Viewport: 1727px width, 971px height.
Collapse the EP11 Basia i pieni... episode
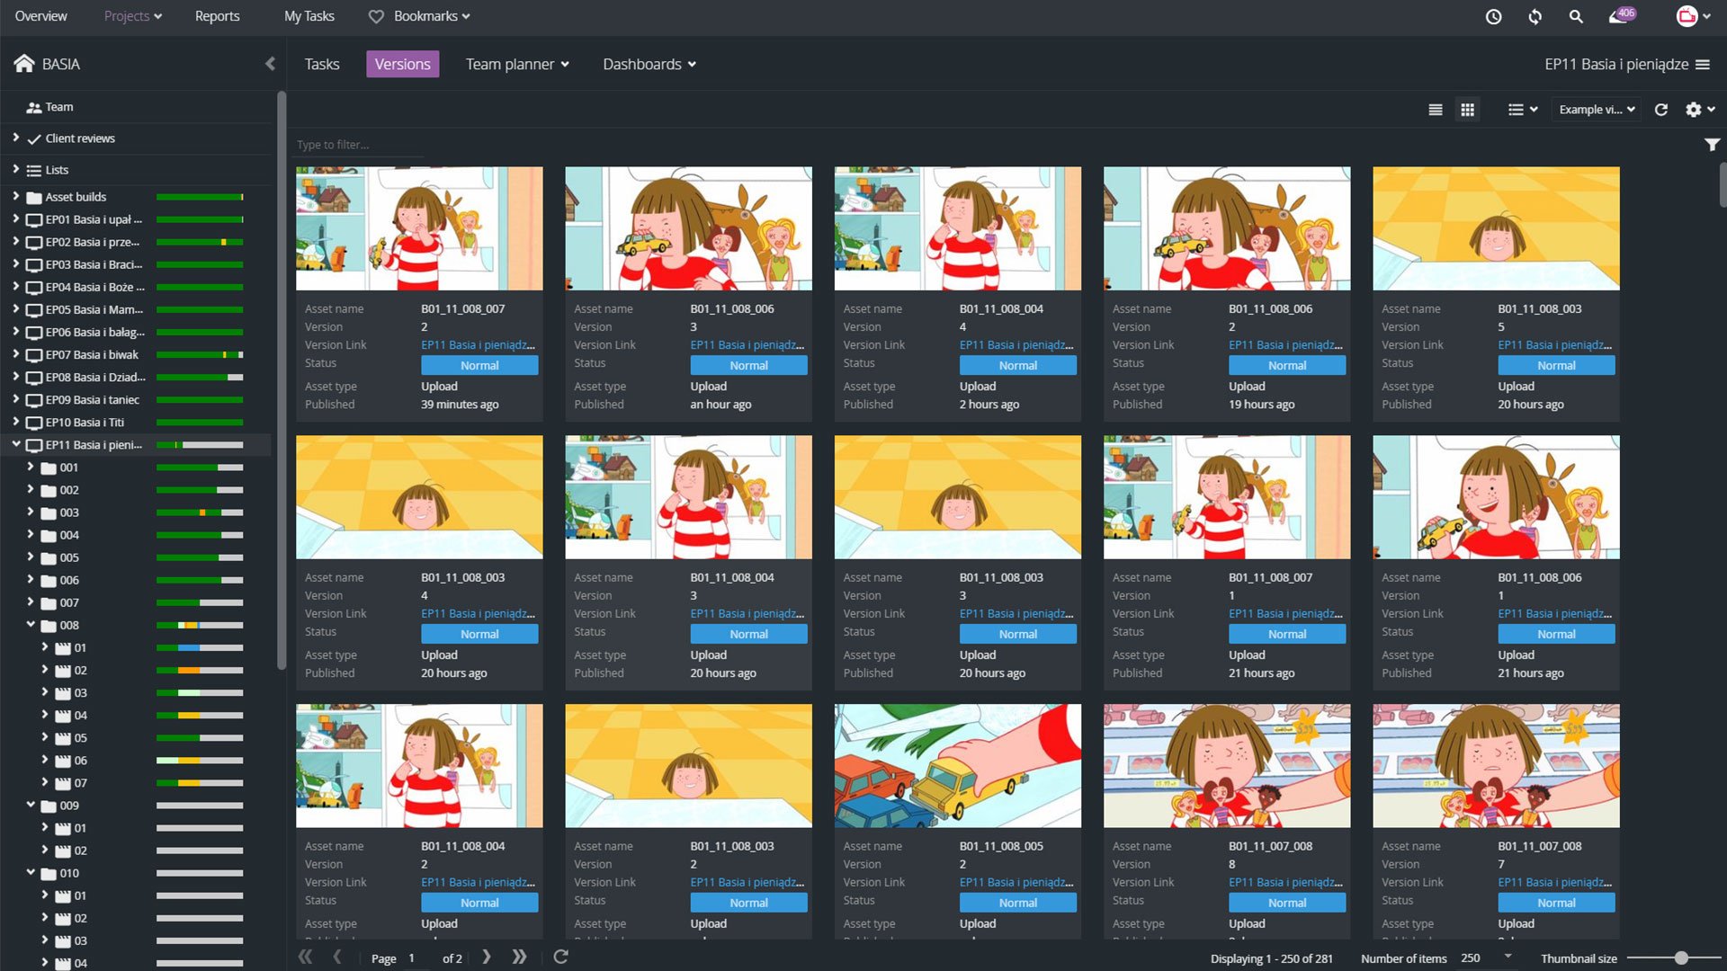(15, 444)
